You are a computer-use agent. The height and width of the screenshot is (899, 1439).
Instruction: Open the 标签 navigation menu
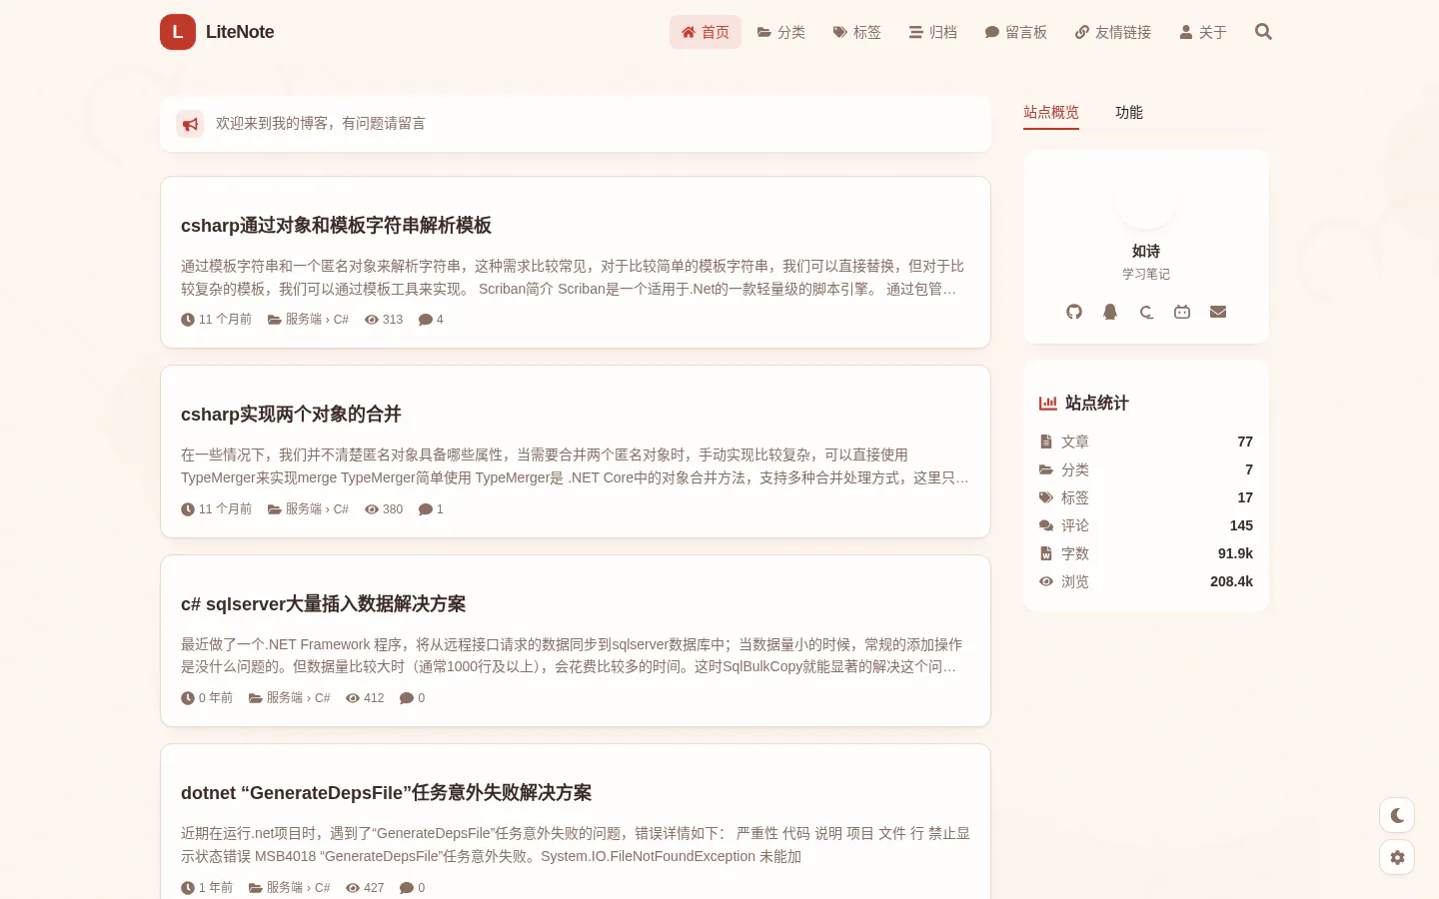(857, 32)
